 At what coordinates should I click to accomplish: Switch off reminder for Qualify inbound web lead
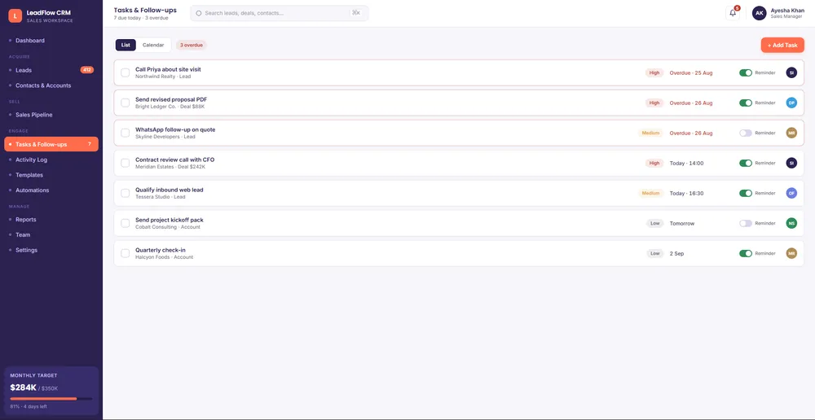click(x=746, y=193)
